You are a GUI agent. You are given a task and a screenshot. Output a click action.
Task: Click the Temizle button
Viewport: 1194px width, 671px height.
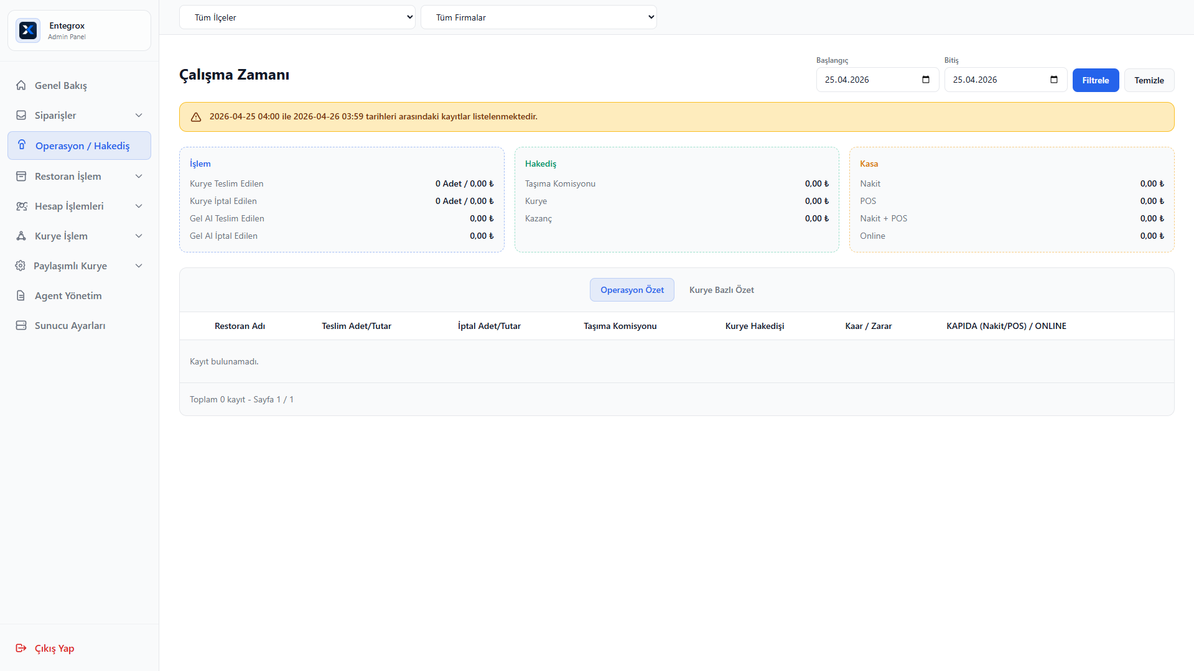[x=1149, y=80]
